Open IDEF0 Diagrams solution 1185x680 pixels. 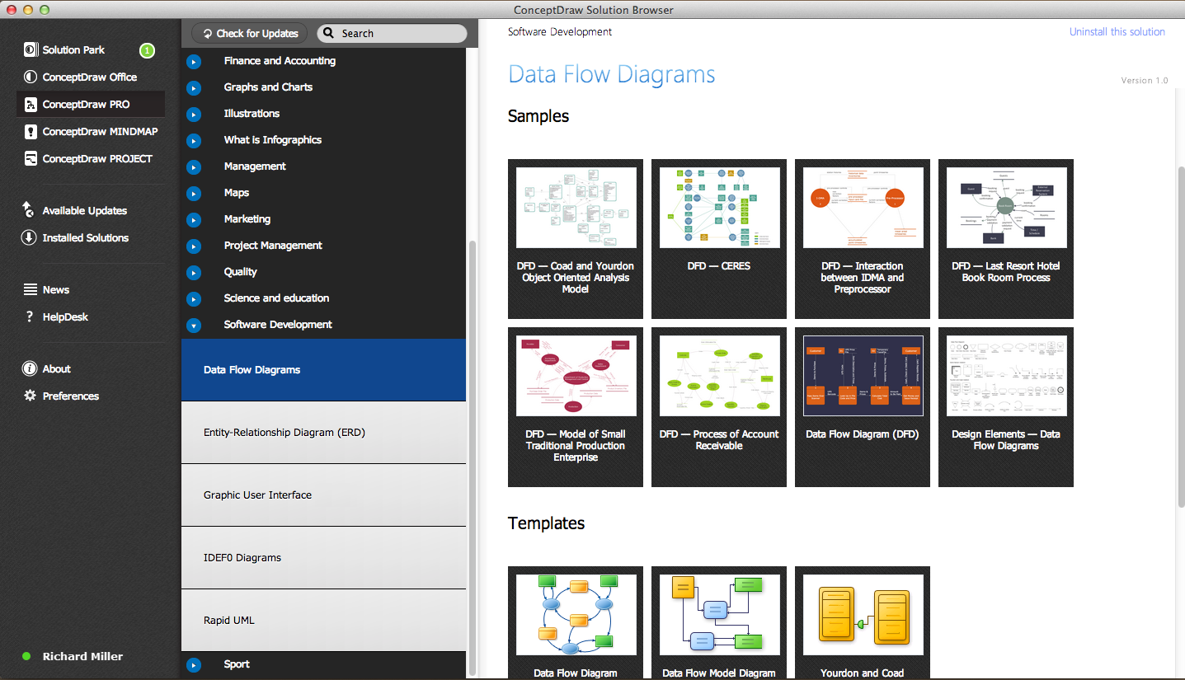point(323,558)
